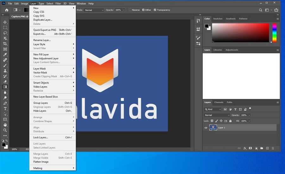Create a new layer with the plus icon
Screen dimensions: 285x174
coord(267,148)
